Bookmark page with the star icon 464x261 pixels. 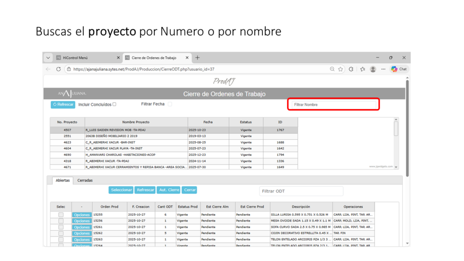point(341,69)
